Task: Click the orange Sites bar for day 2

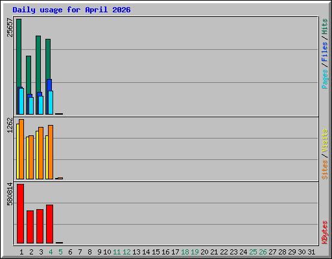Action: point(31,157)
